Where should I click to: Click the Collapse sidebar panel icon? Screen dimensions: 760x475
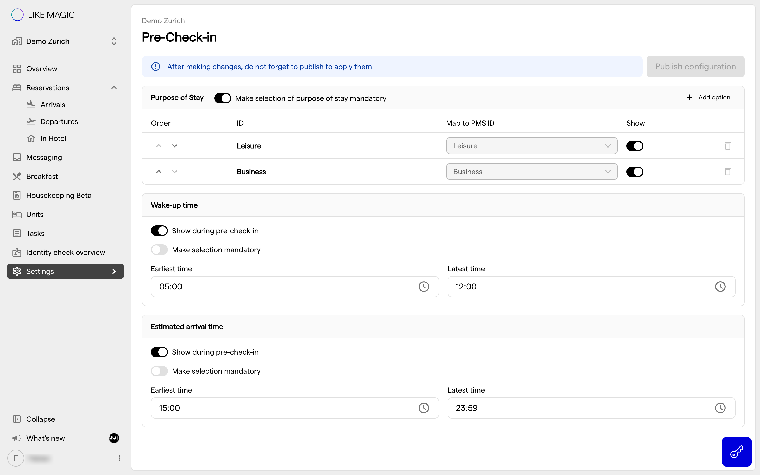(17, 419)
